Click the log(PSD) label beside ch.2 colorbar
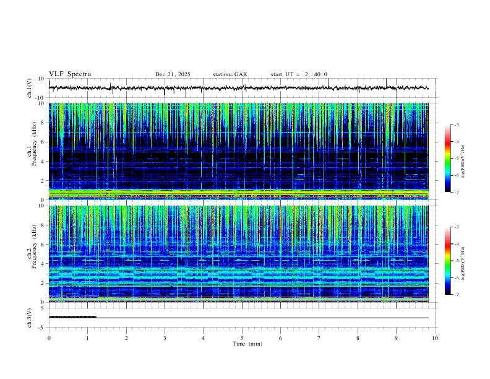The image size is (490, 379). 463,264
